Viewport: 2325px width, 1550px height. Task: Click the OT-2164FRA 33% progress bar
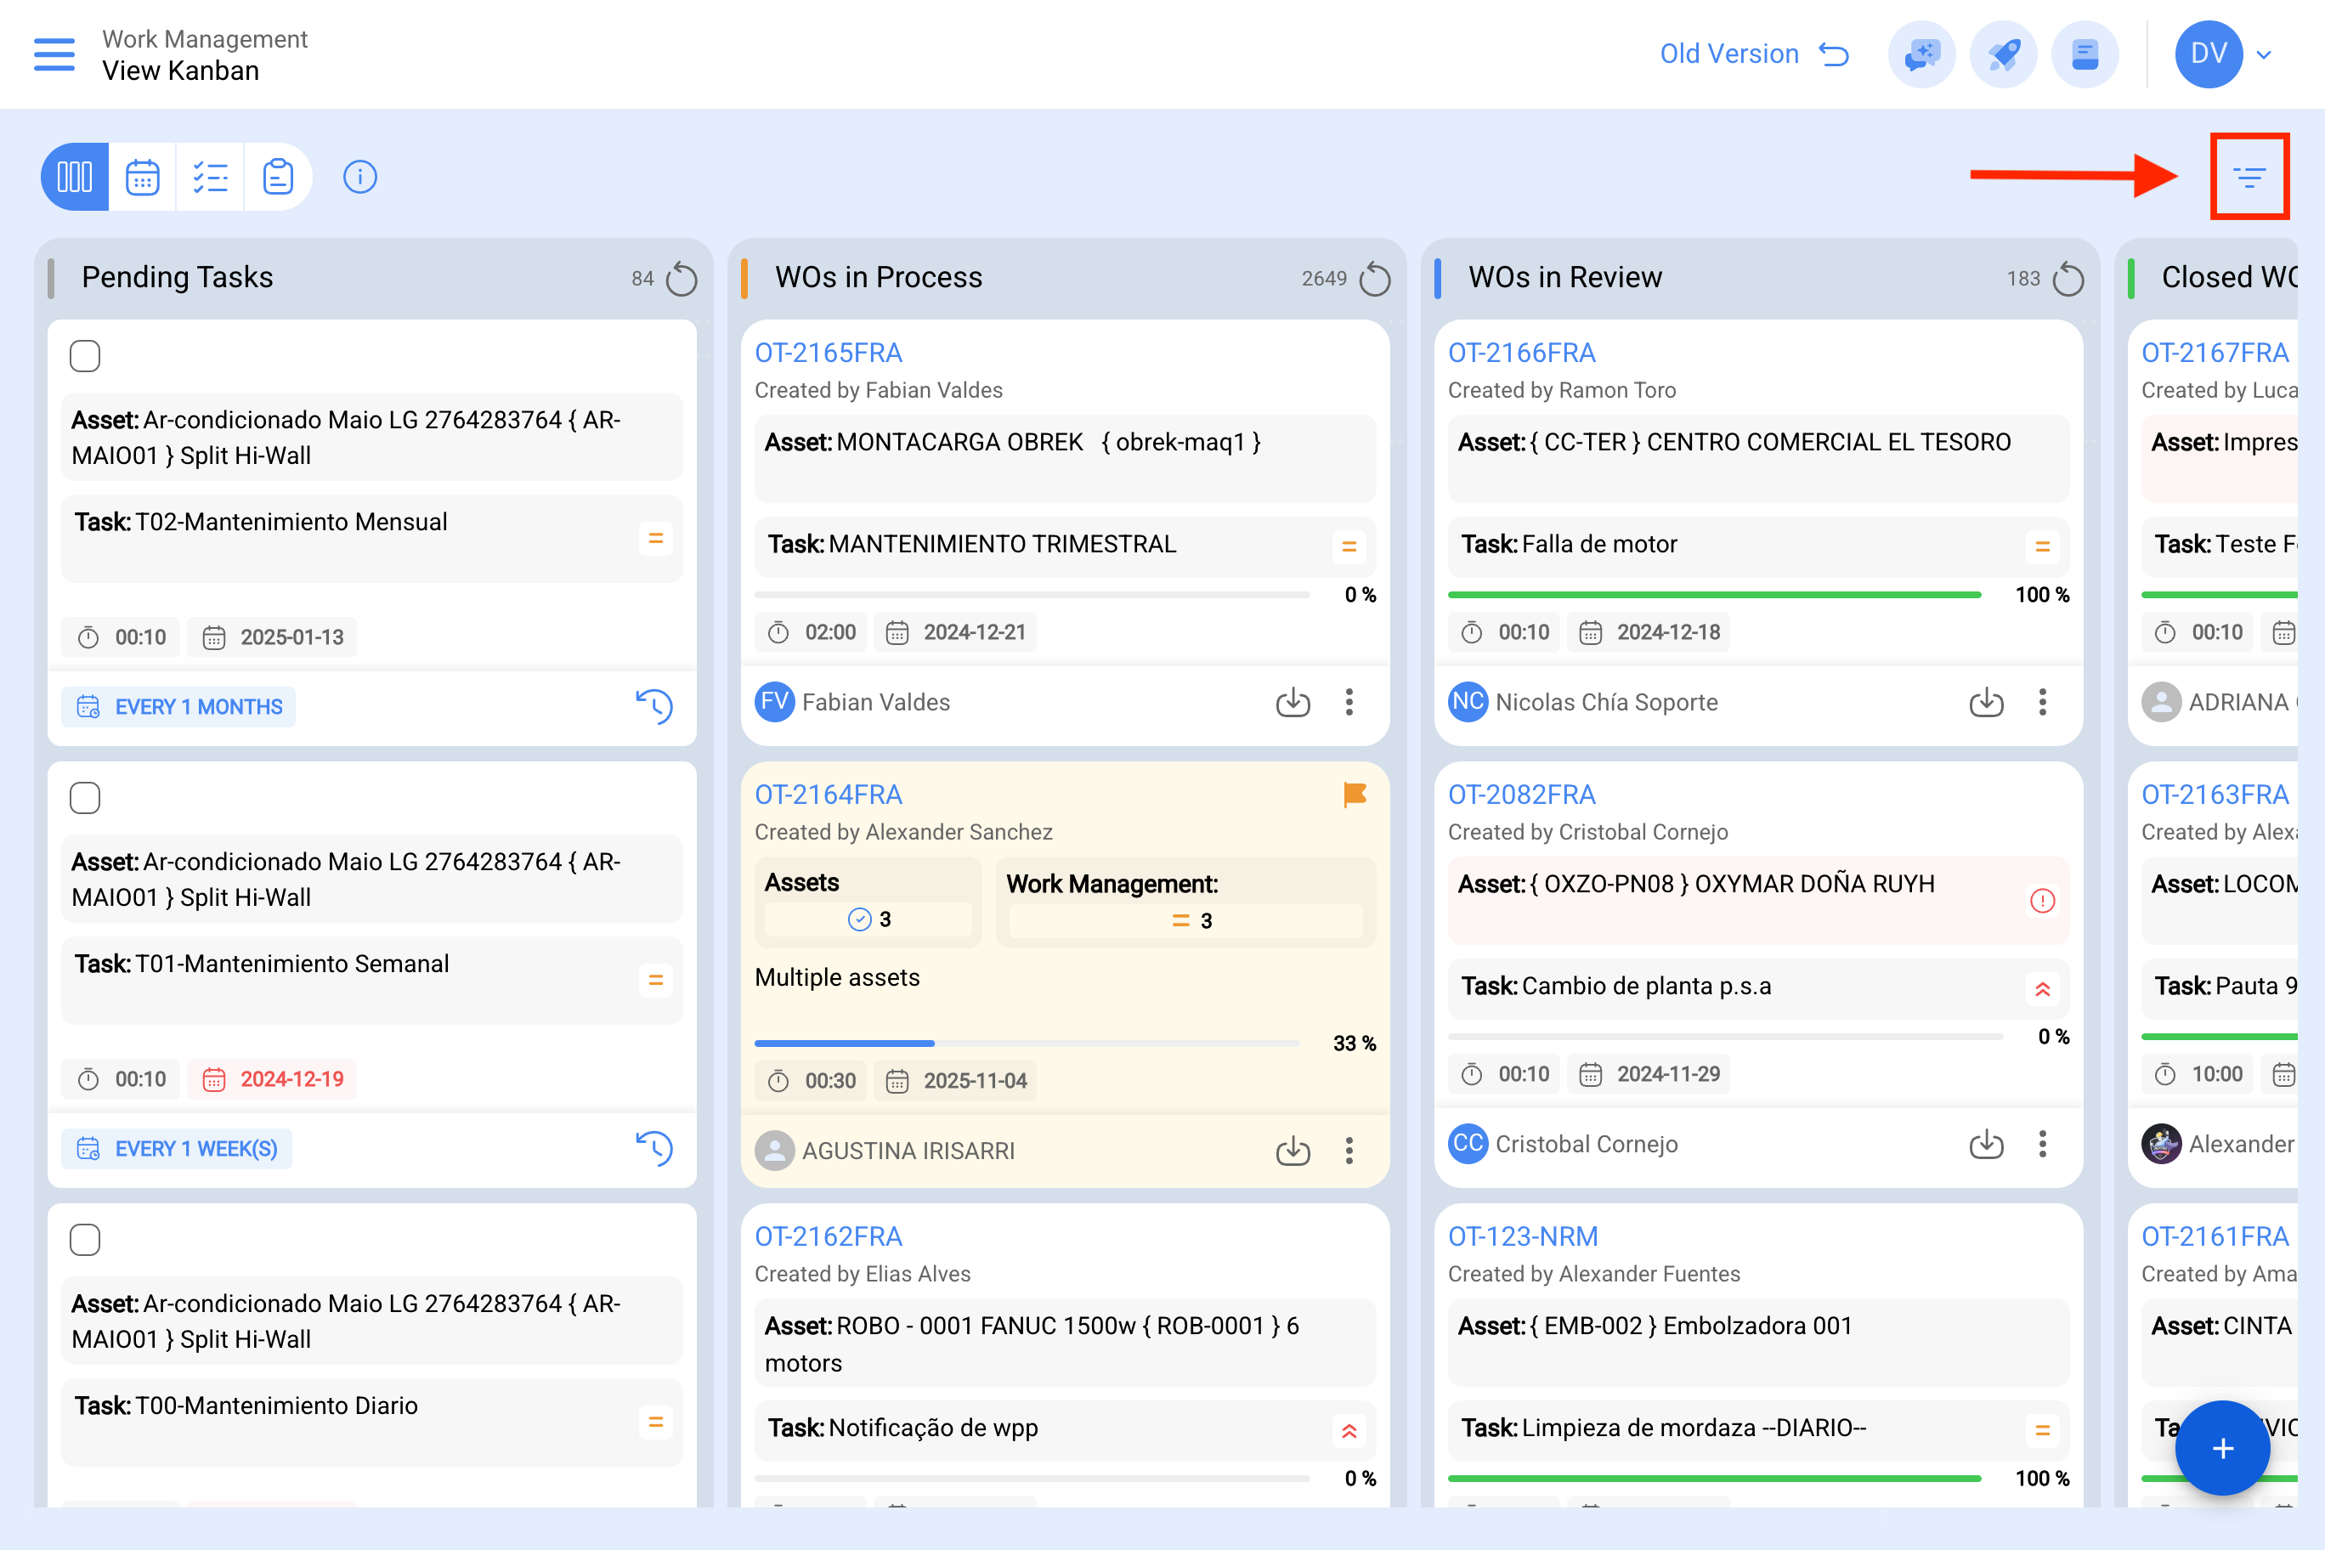pos(1027,1044)
